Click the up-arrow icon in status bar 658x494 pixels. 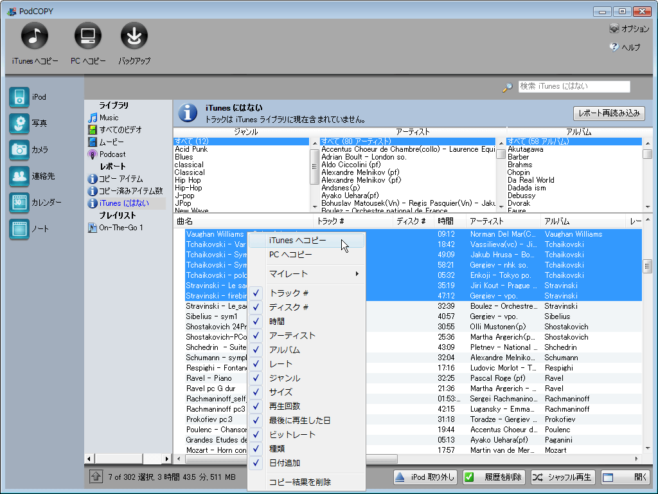[x=96, y=477]
